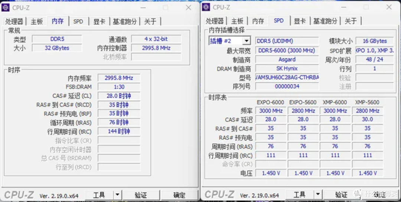Screen dimensions: 401x202
Task: Click the EXPO-6000 frequency 3000 MHz cell
Action: click(x=271, y=111)
